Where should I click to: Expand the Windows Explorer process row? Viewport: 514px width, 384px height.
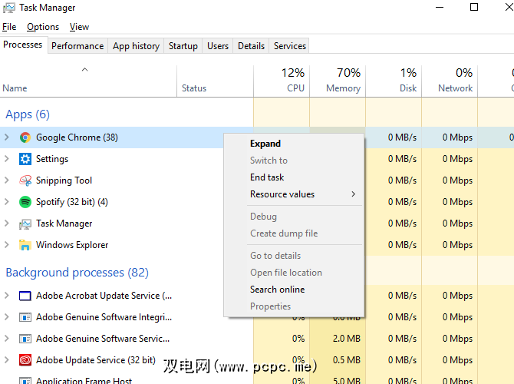tap(7, 245)
